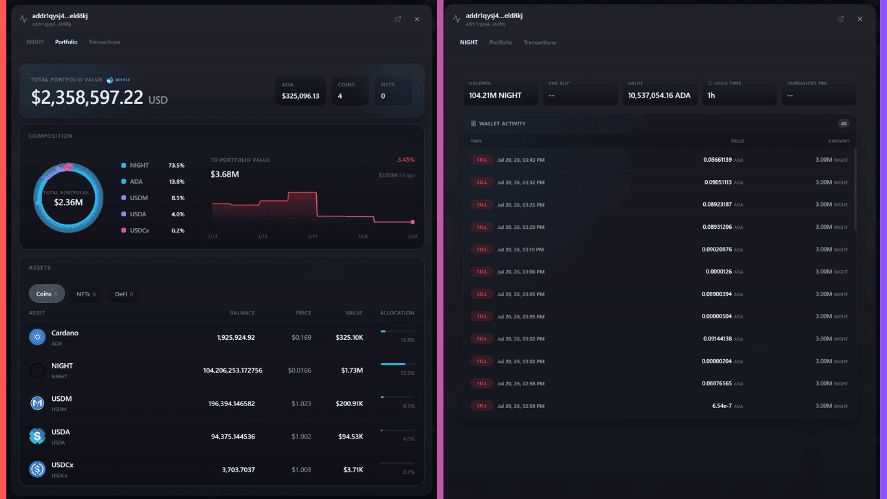The image size is (887, 499).
Task: Select the NFTs asset filter
Action: pos(86,294)
